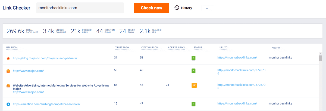Screen dimensions: 326x111
Task: Click citation flow value 51
Action: (x=142, y=58)
